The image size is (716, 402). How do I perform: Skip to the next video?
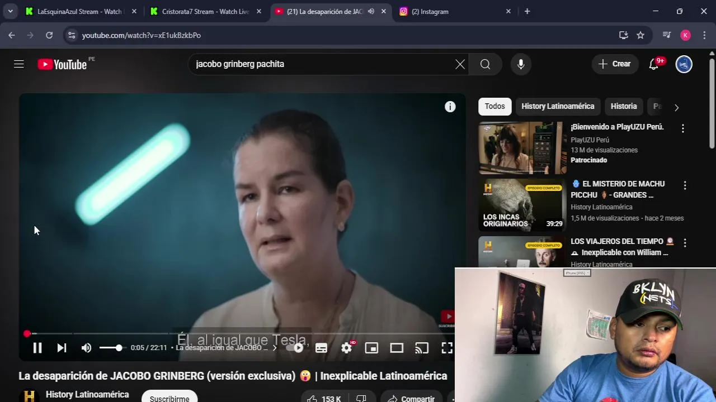click(x=62, y=348)
